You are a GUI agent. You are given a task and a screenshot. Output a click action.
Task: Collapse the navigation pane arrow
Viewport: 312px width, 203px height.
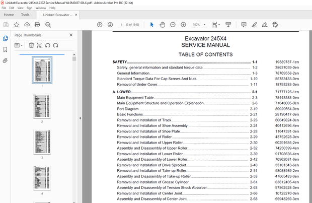tap(80, 118)
